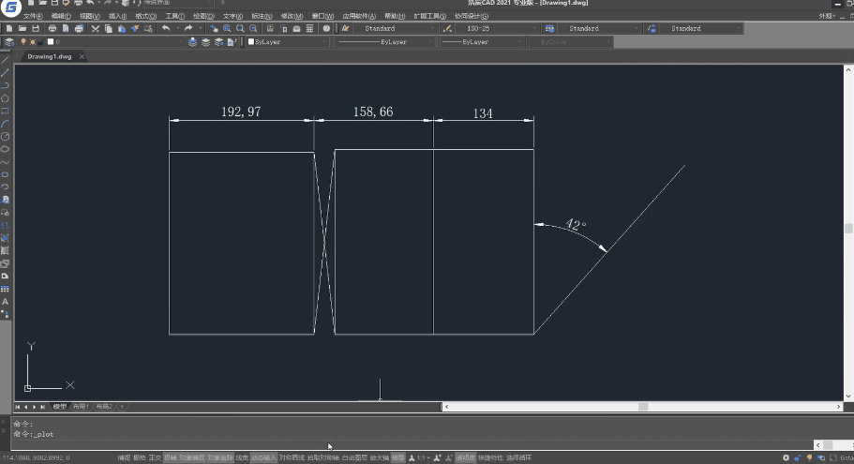854x464 pixels.
Task: Click the Plot printer icon
Action: tap(52, 28)
